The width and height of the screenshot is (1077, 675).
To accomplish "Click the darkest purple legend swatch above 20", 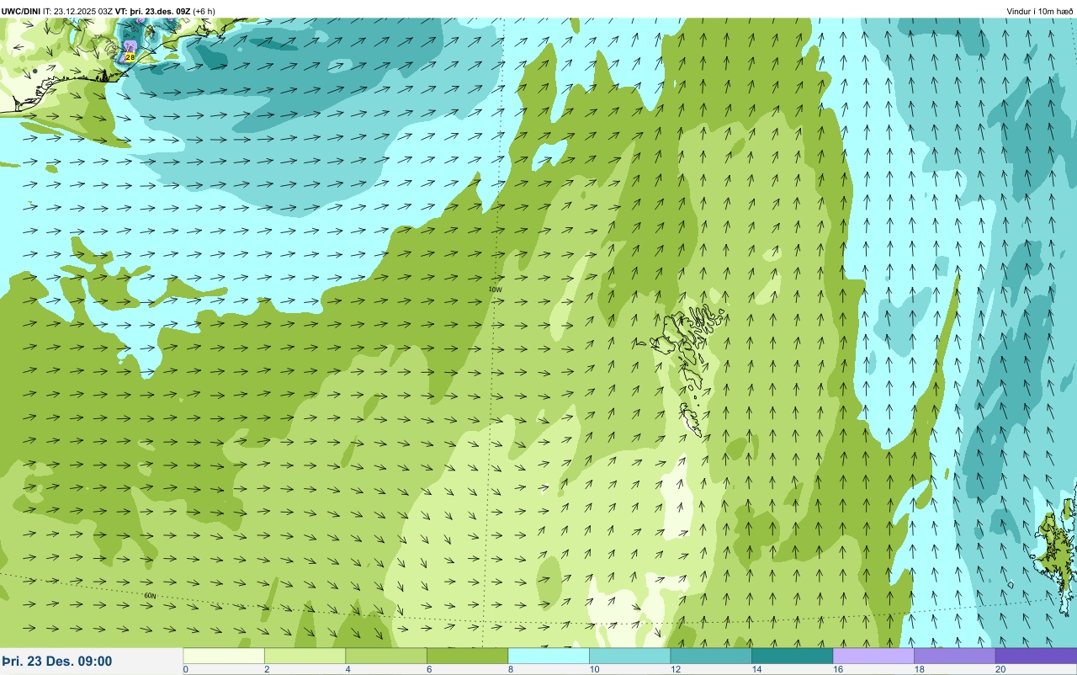I will (x=1036, y=655).
